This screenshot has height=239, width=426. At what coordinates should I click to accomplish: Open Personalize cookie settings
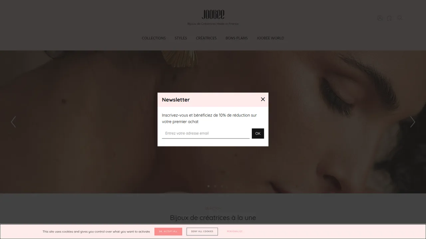coord(235,231)
